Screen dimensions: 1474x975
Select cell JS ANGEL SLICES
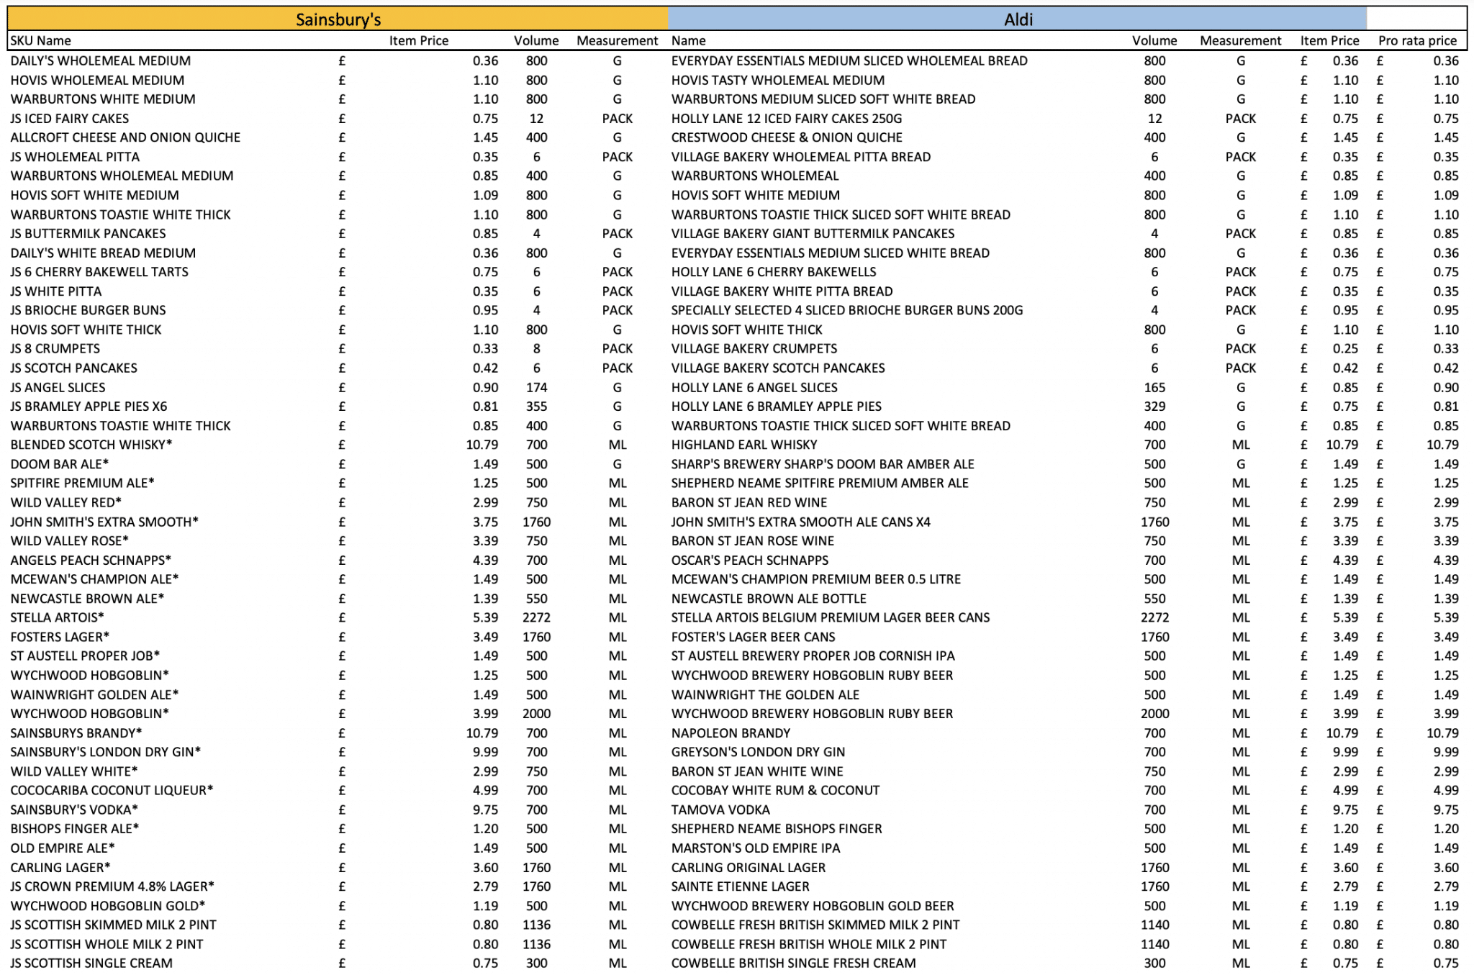58,387
